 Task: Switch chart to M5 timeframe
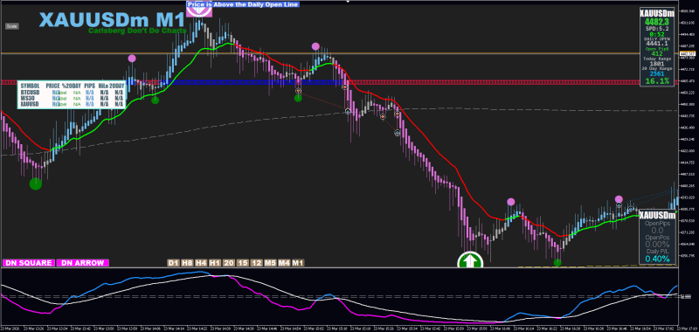click(271, 263)
